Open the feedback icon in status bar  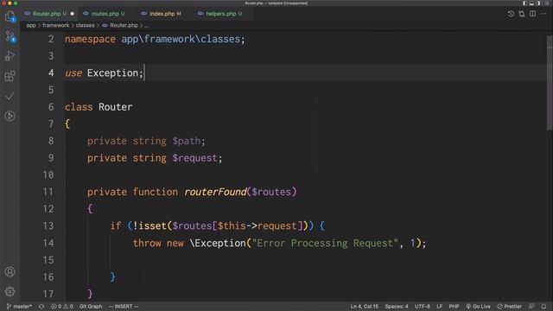(531, 307)
